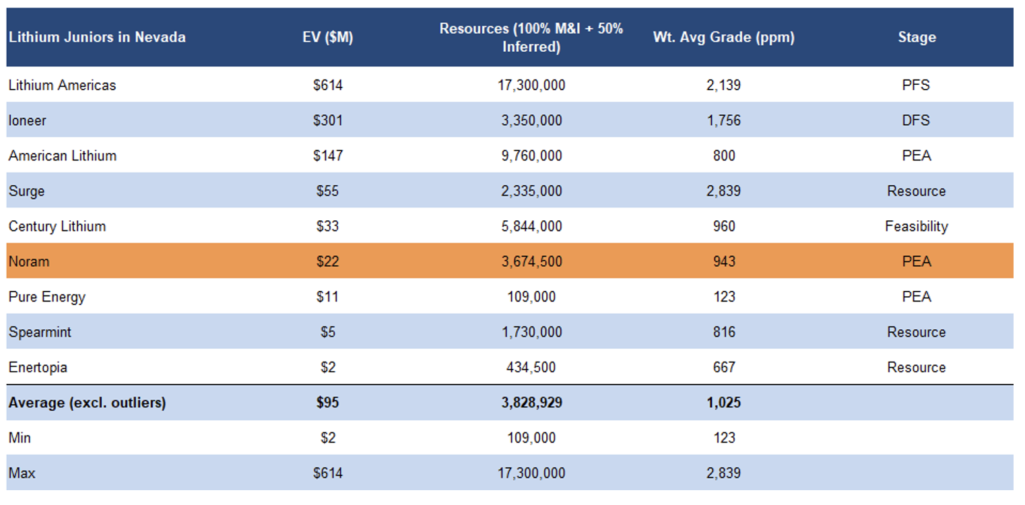Click the 'Stage' column header
The image size is (1025, 505).
[x=917, y=37]
